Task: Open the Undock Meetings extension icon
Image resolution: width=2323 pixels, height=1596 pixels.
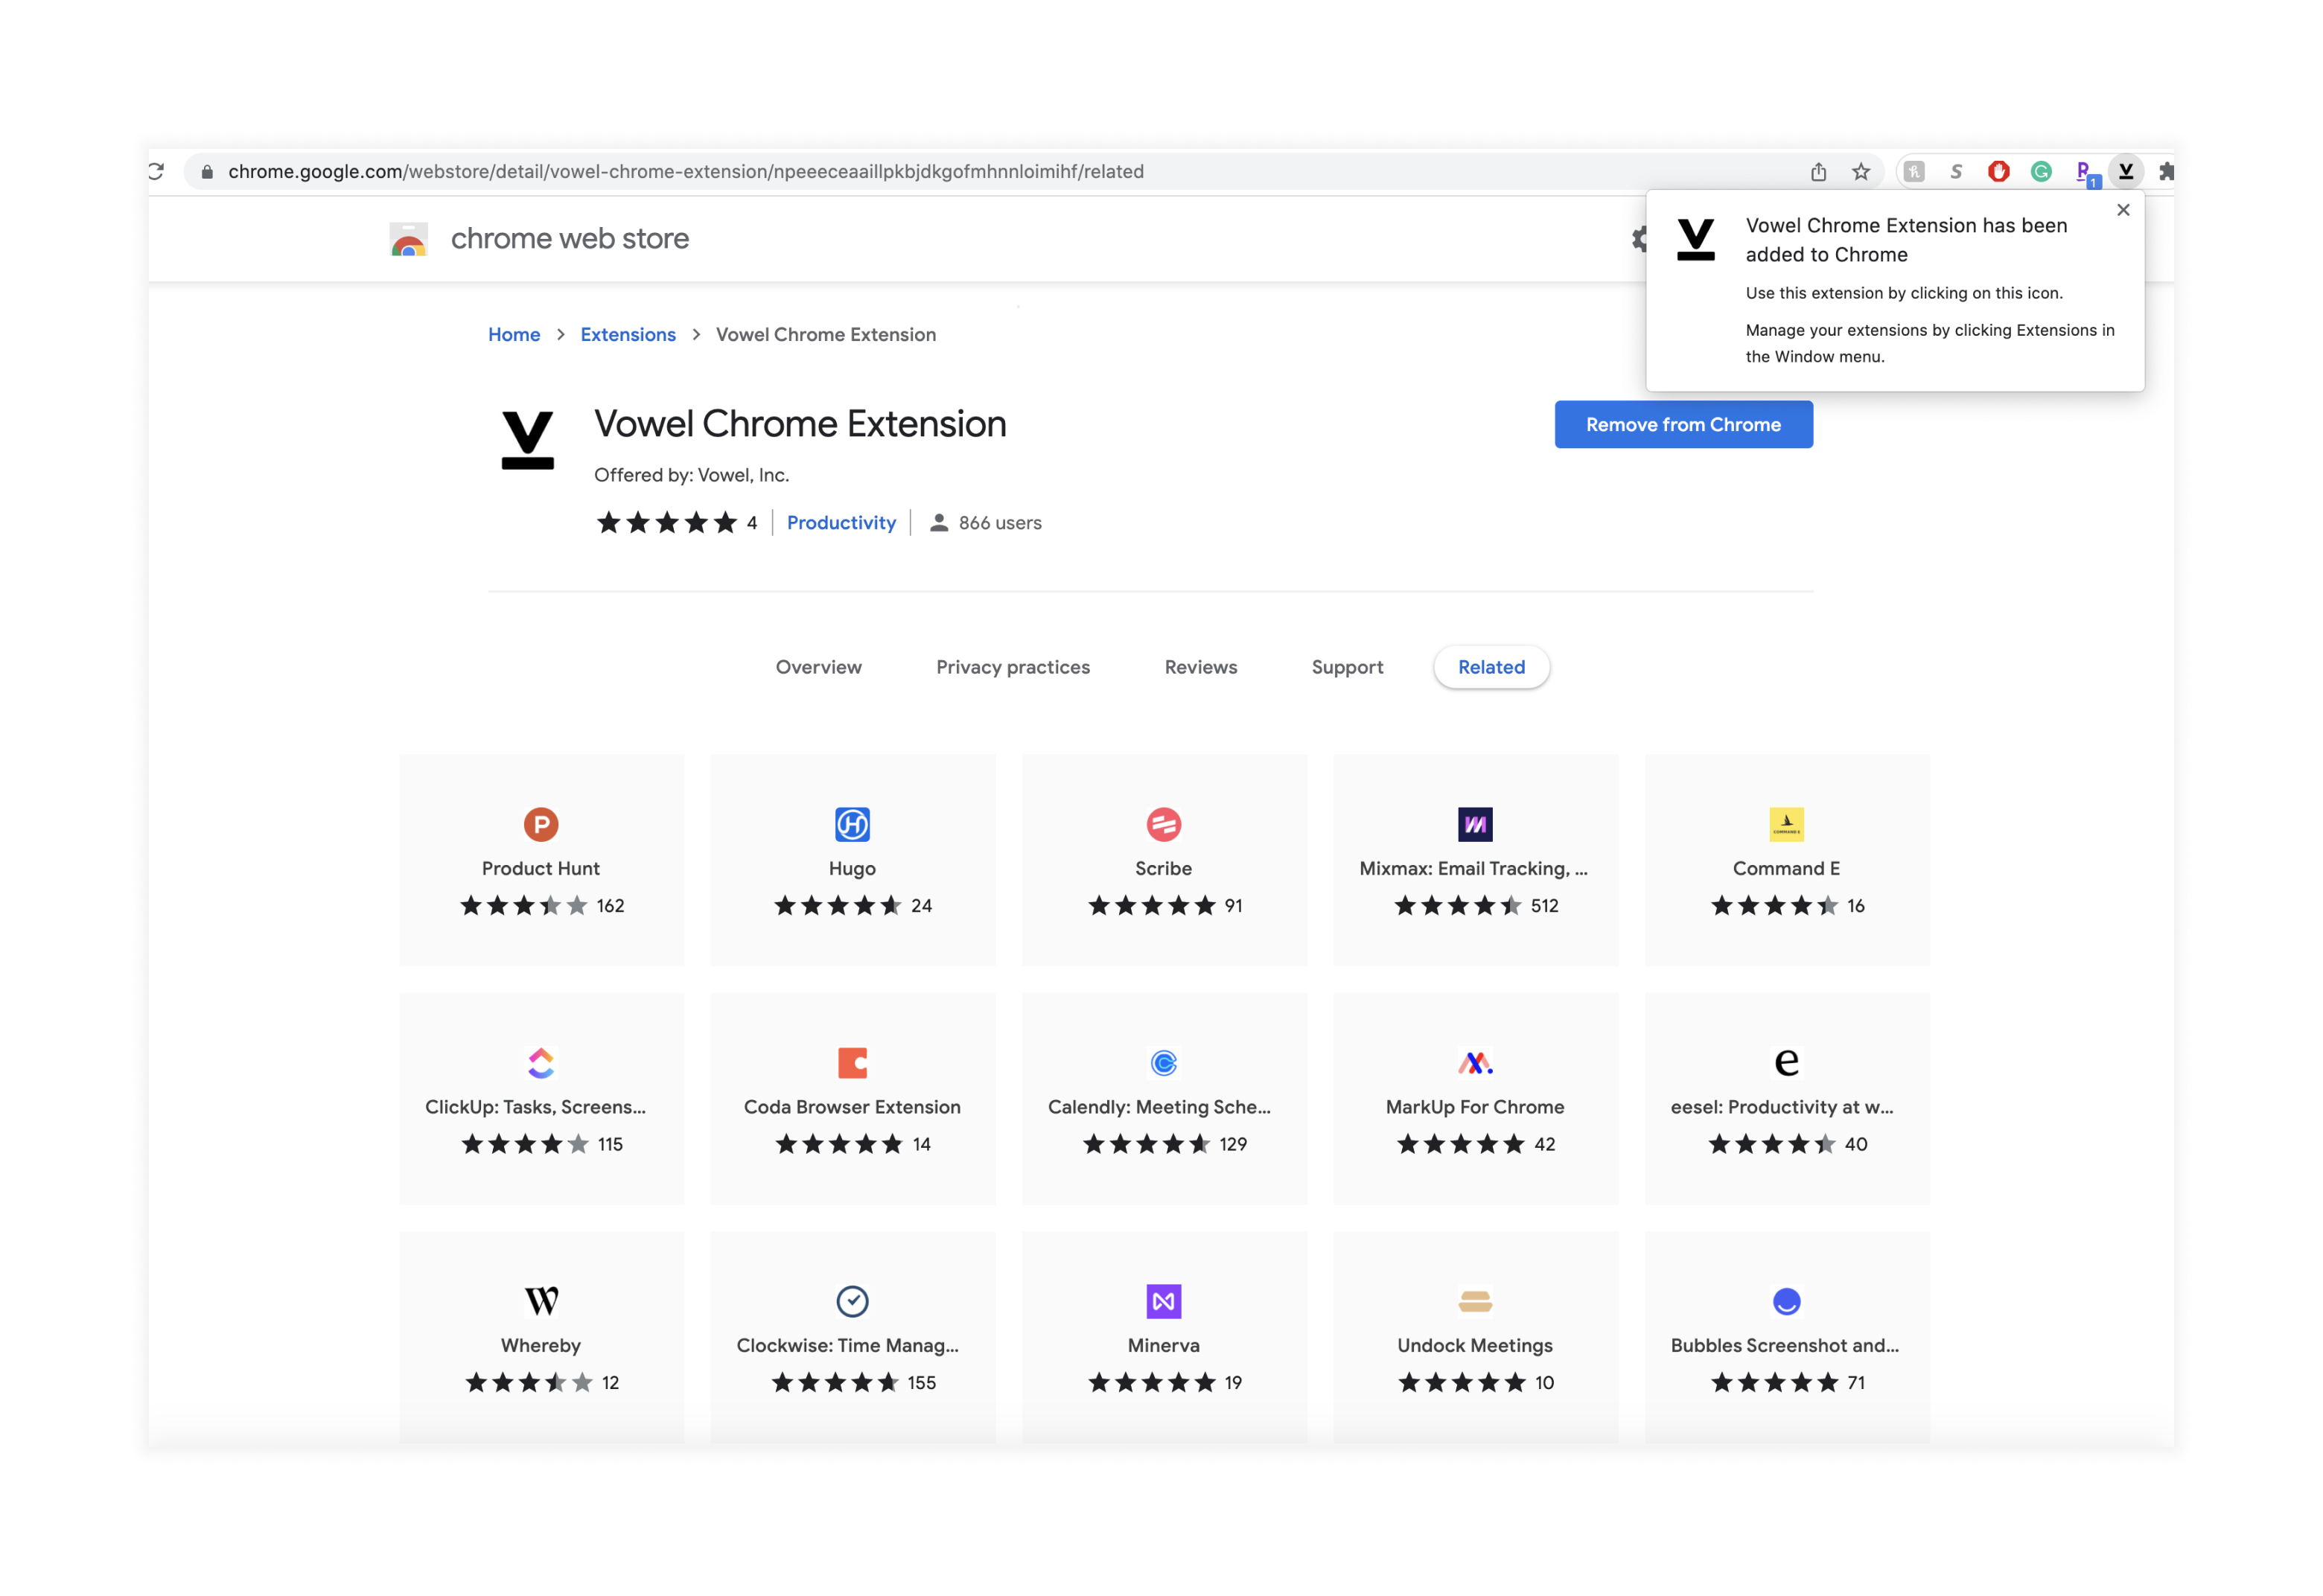Action: pyautogui.click(x=1475, y=1301)
